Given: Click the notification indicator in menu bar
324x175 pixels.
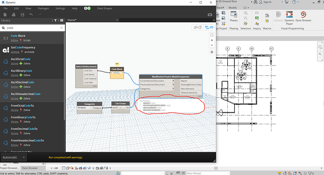Looking at the screenshot, I should point(87,8).
